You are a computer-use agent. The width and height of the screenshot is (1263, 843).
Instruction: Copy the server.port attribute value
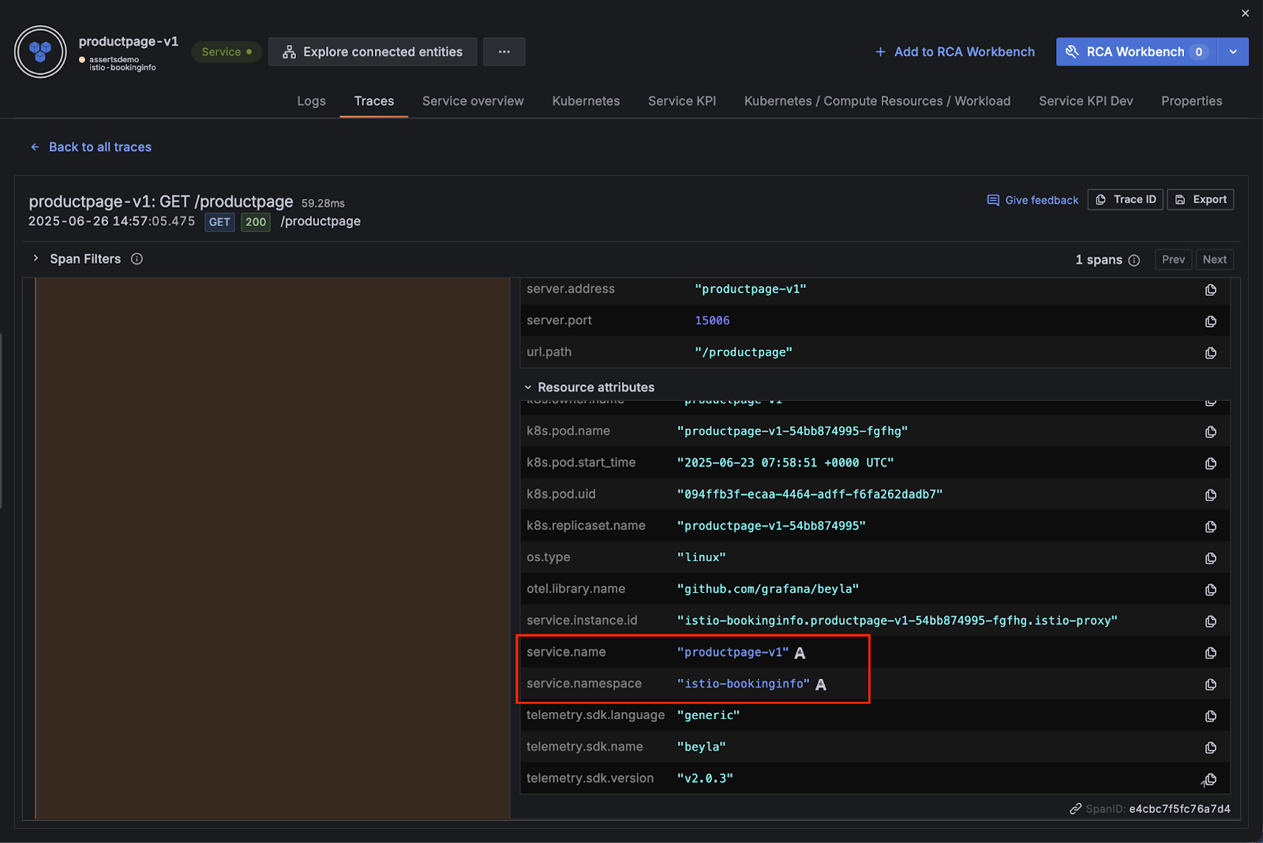(1210, 321)
